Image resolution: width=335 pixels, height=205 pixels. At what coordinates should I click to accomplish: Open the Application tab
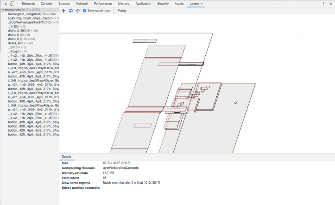tap(143, 3)
